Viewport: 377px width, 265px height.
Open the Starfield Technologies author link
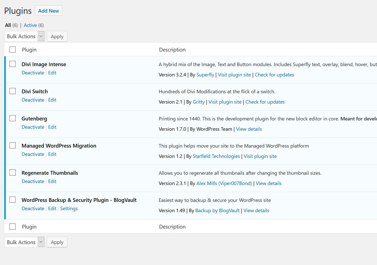(216, 156)
